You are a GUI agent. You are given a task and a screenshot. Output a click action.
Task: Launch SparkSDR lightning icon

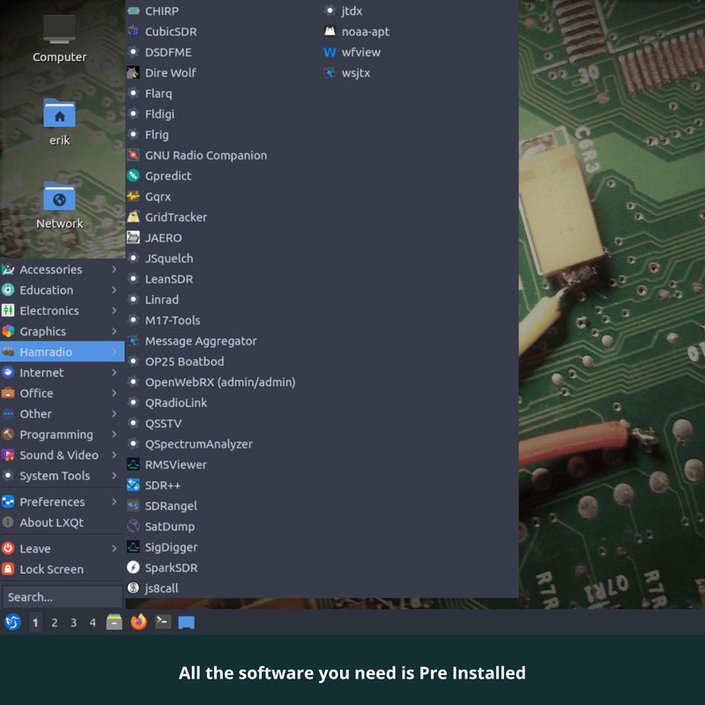coord(133,568)
